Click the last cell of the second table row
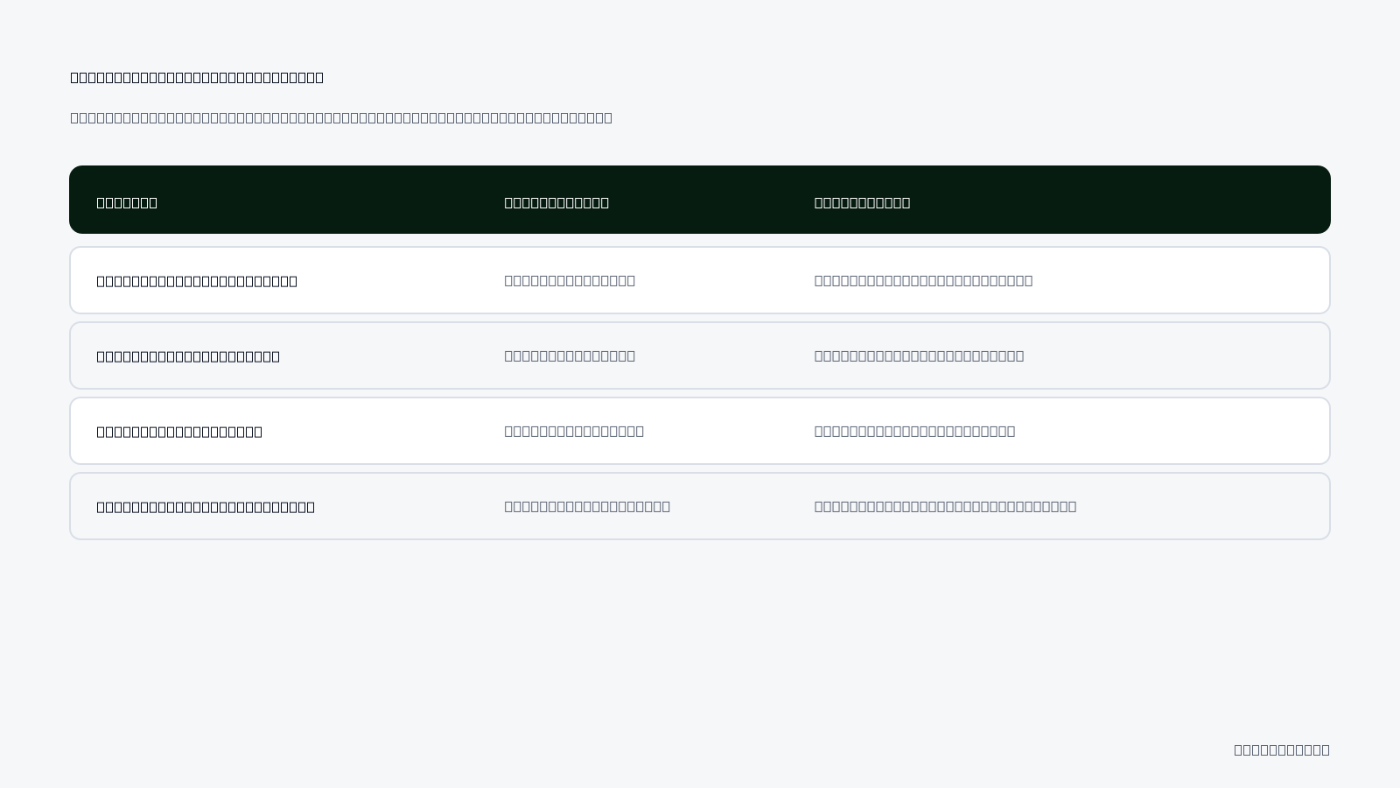This screenshot has height=788, width=1400. click(919, 355)
